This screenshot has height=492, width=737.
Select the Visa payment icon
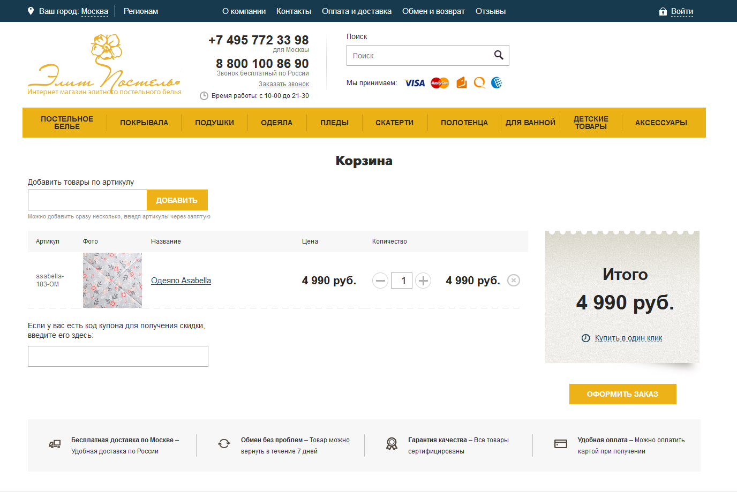[415, 82]
